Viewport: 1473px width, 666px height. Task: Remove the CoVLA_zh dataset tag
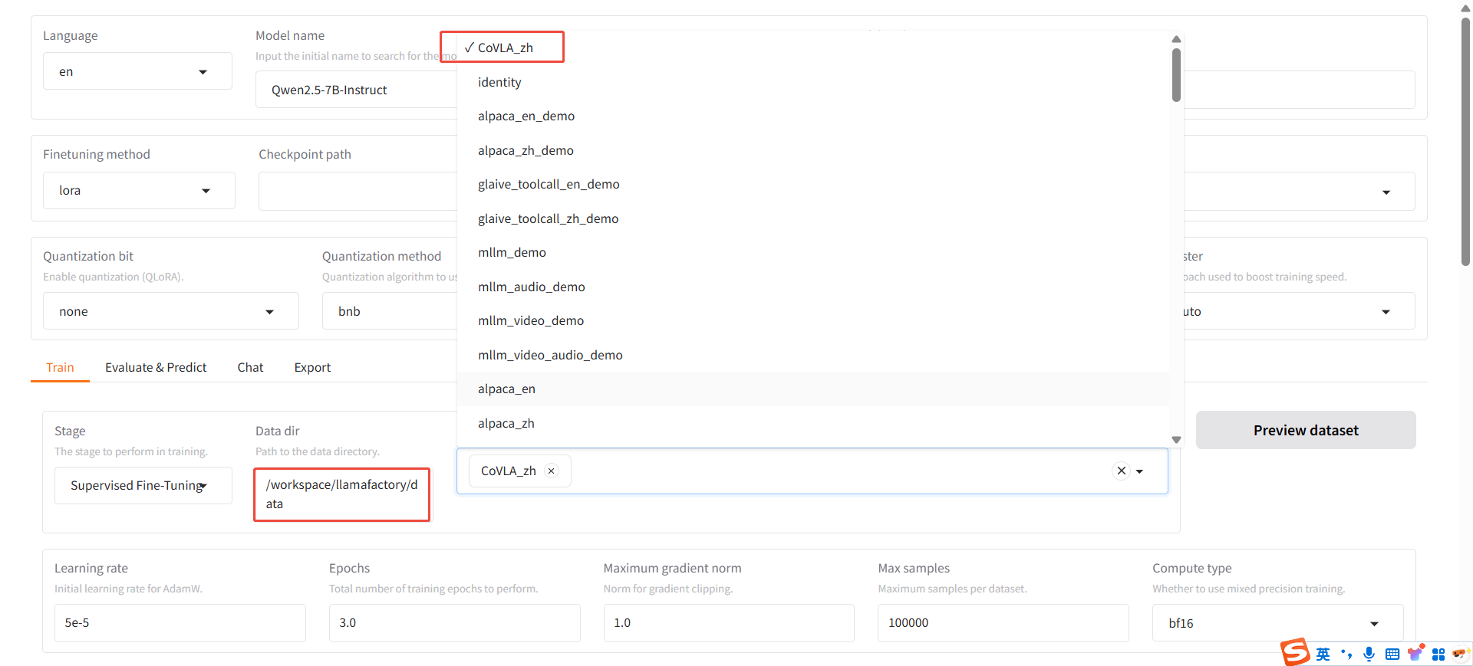pos(551,471)
